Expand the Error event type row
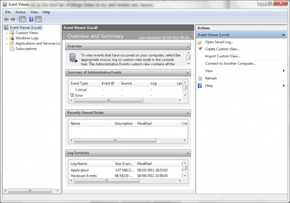 pos(72,95)
